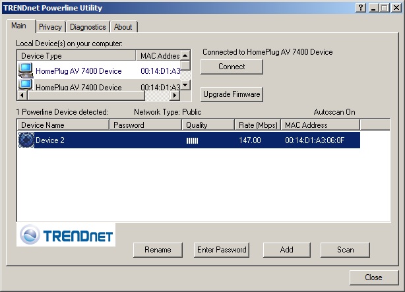Close the window with title bar X

(396, 8)
